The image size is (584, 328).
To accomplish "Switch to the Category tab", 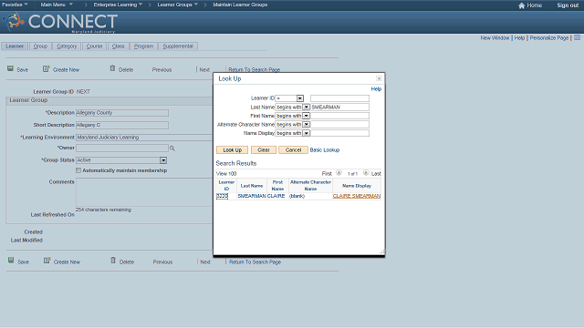I will coord(67,46).
